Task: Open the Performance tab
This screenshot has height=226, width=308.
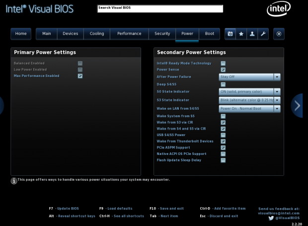Action: (129, 34)
